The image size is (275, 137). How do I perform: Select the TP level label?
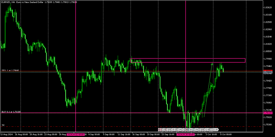point(3,125)
